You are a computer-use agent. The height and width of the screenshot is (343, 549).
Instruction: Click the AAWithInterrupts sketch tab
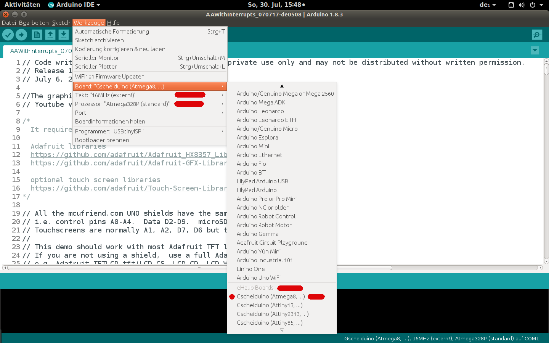click(38, 51)
